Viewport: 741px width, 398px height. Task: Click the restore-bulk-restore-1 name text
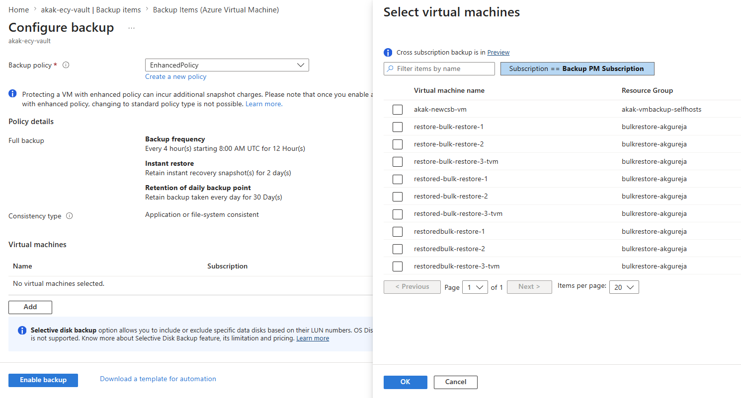point(449,127)
